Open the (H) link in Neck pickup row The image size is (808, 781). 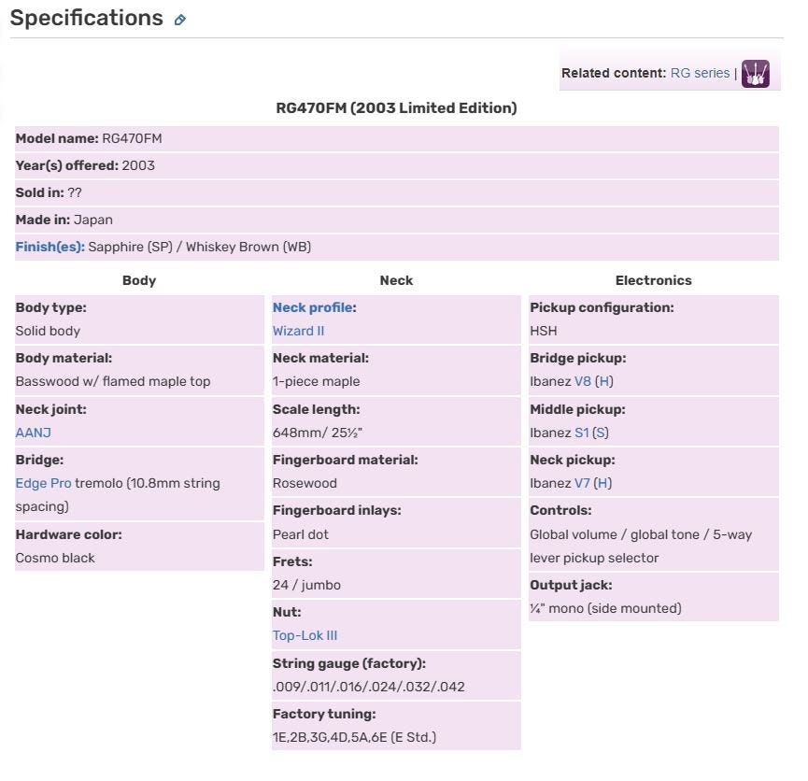(602, 483)
